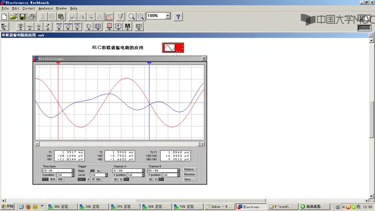Set Channel A coupling to AC

coord(116,179)
